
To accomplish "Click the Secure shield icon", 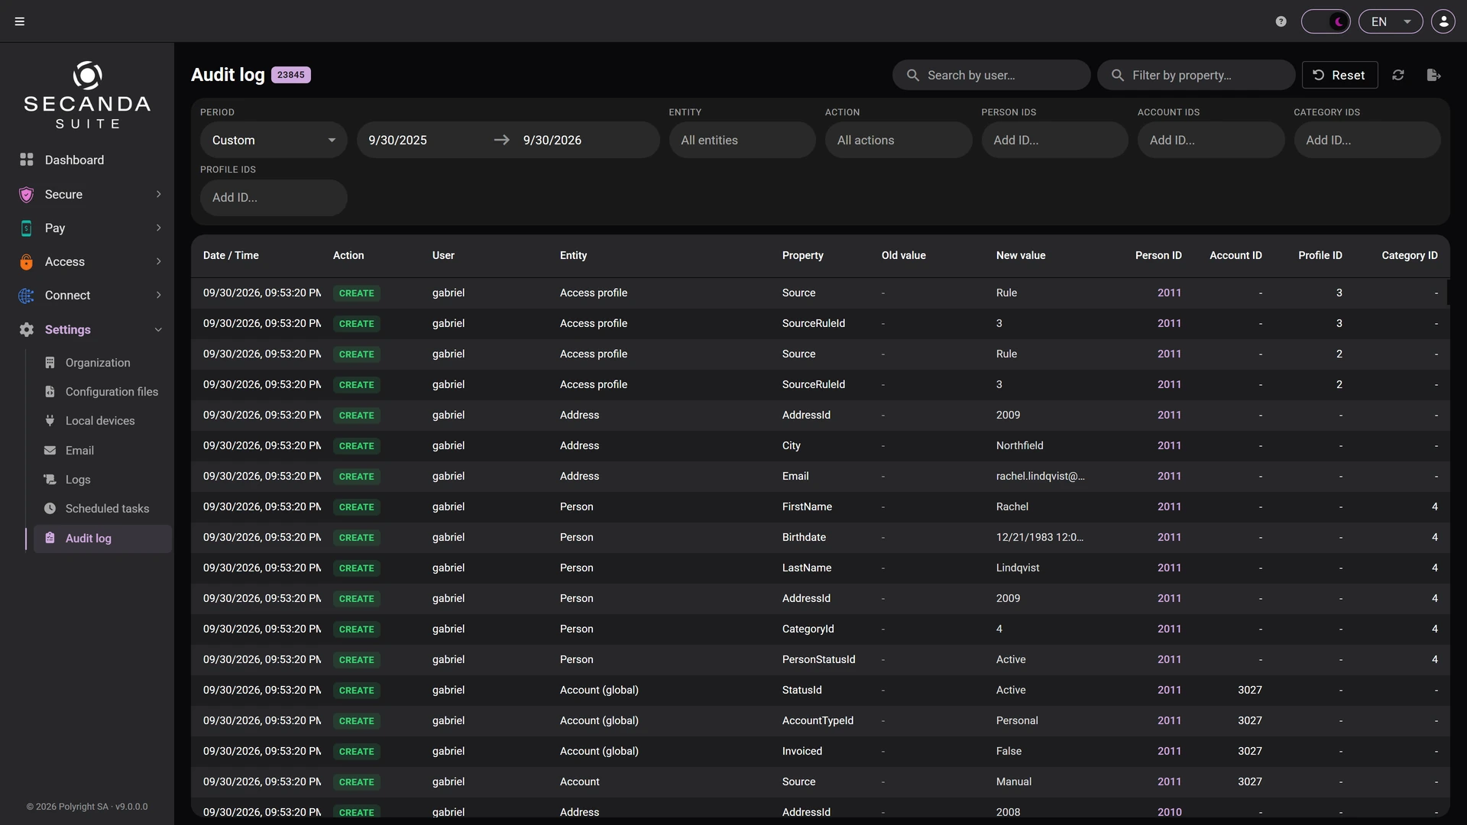I will [x=26, y=194].
